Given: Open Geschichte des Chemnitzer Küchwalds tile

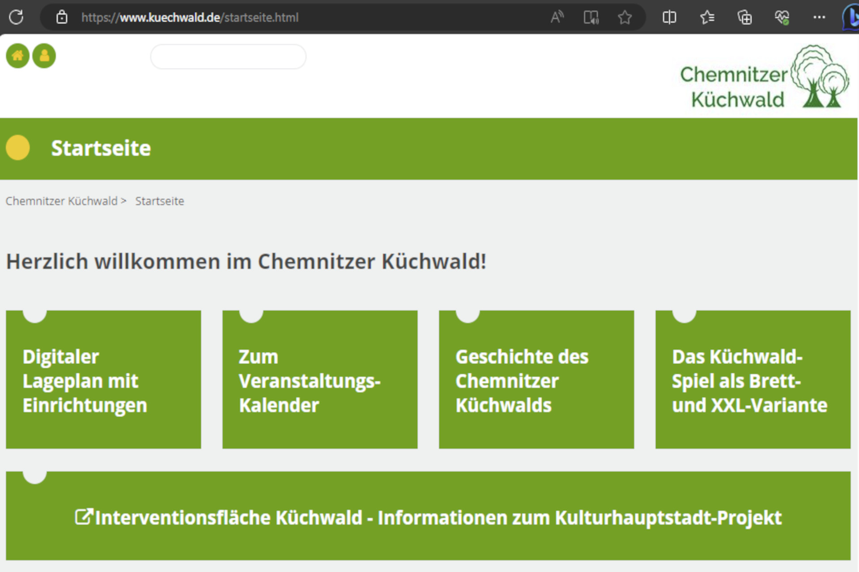Looking at the screenshot, I should coord(536,379).
